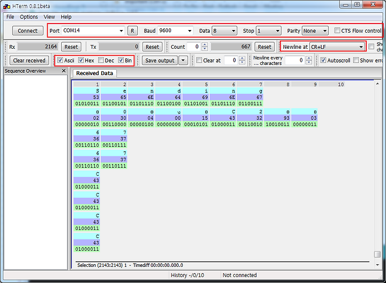Click the Tx count value 0
The image size is (386, 283).
[119, 47]
